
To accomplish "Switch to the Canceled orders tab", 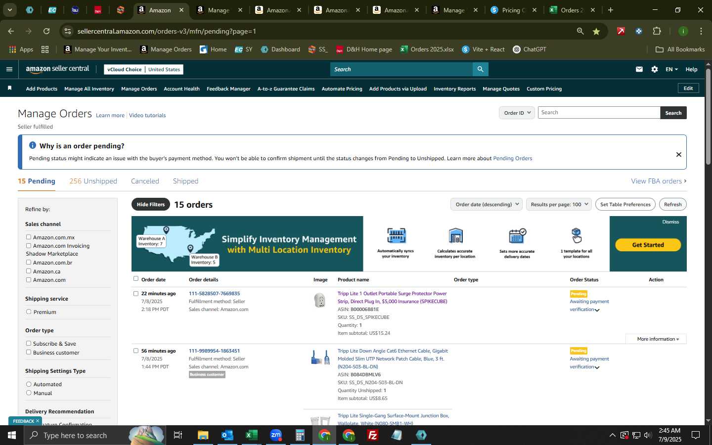I will coord(145,181).
